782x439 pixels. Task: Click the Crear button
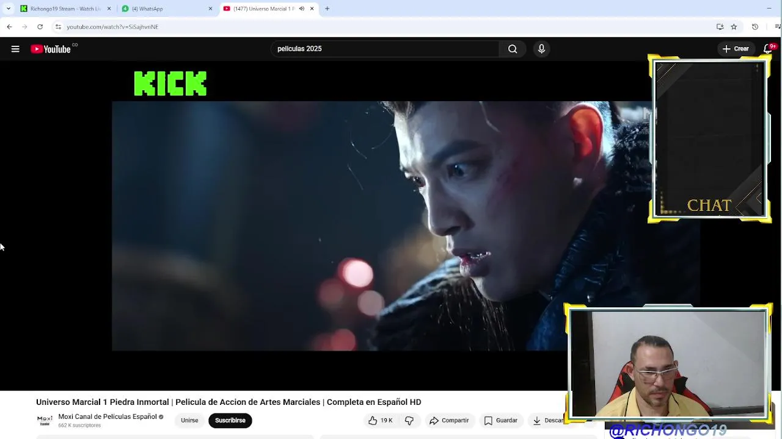(x=736, y=49)
